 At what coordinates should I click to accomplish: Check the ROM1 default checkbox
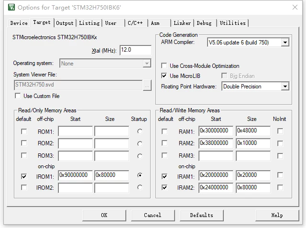(24, 131)
